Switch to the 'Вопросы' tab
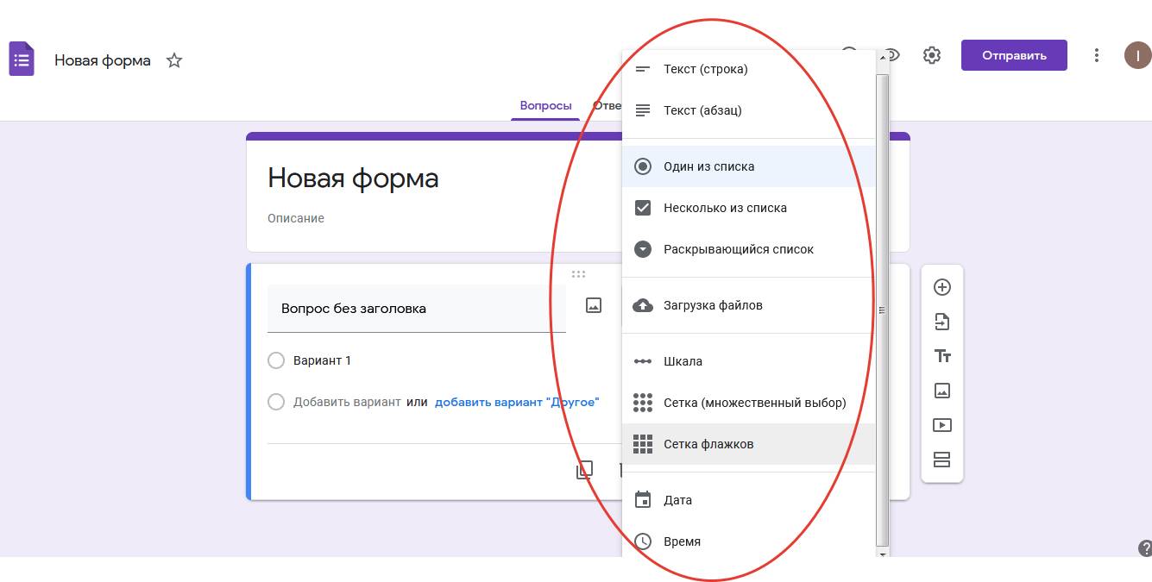Image resolution: width=1152 pixels, height=582 pixels. [x=545, y=106]
